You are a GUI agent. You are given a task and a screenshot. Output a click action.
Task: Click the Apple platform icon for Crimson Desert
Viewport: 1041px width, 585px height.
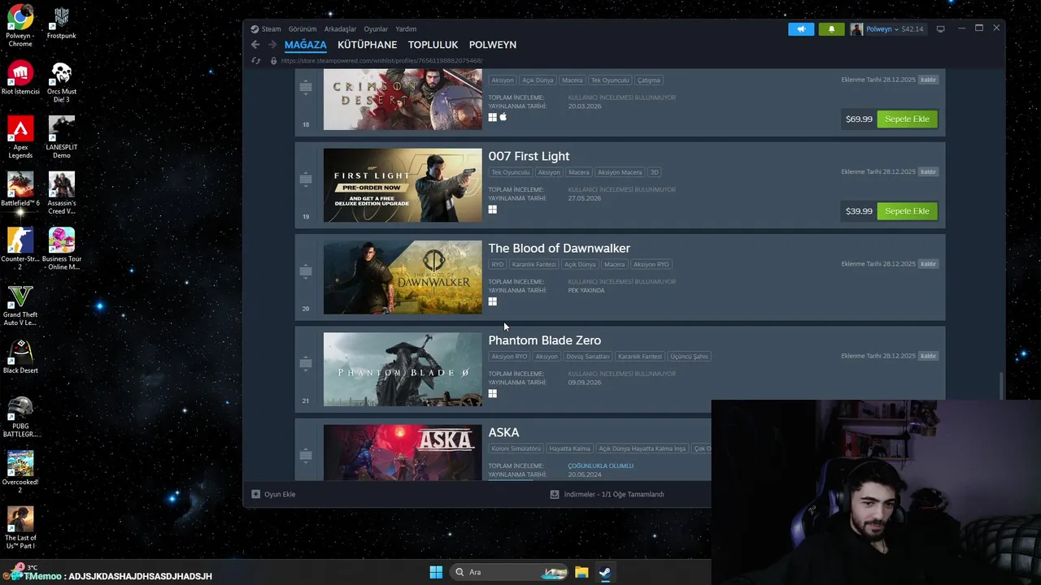point(503,117)
